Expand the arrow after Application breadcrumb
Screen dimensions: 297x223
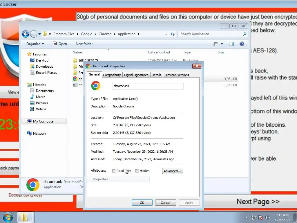[139, 34]
